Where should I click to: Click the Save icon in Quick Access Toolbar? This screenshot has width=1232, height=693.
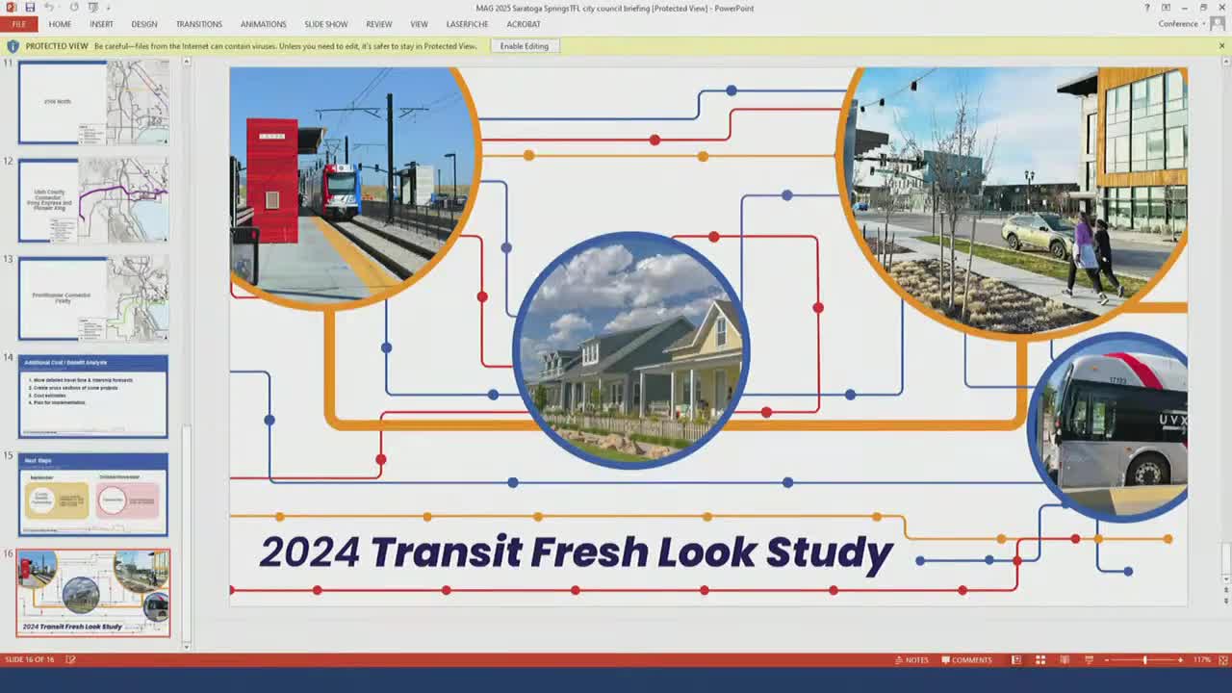click(x=30, y=8)
